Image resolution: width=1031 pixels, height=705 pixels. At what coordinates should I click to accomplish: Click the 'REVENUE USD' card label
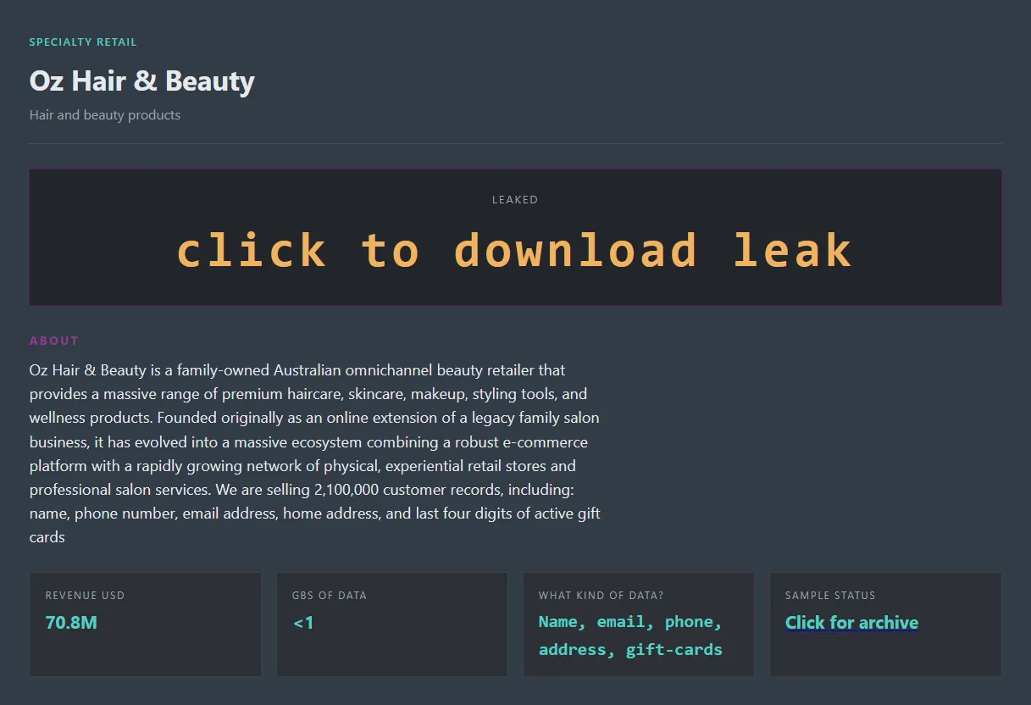pos(85,596)
